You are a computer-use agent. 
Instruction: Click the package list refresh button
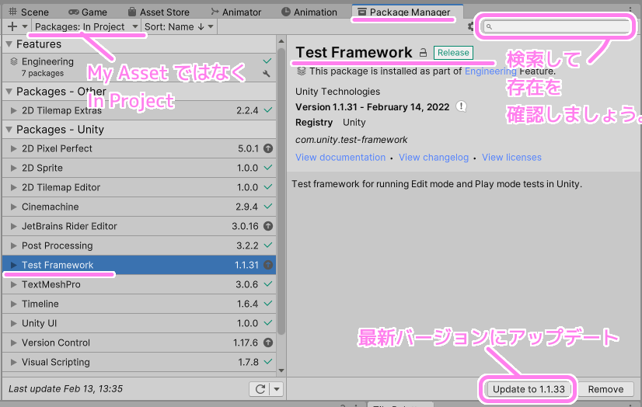[260, 389]
